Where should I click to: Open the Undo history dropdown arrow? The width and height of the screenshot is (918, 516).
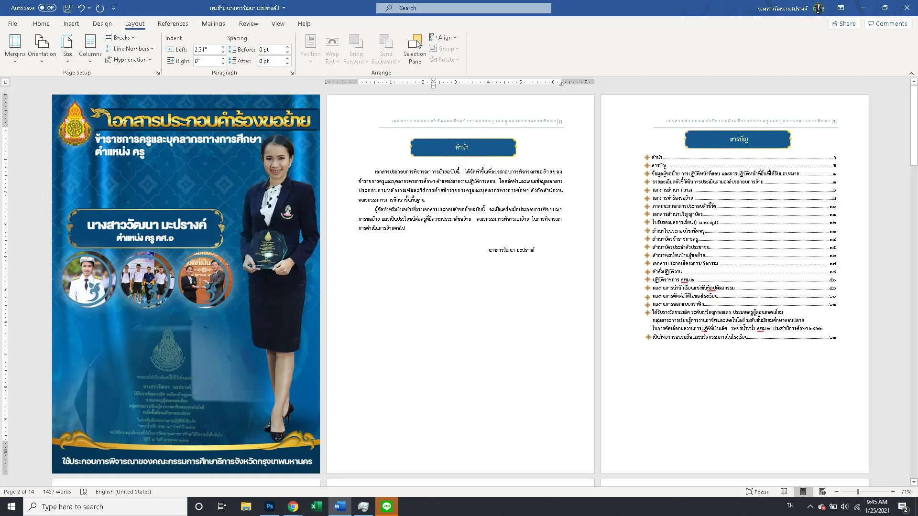(x=89, y=8)
